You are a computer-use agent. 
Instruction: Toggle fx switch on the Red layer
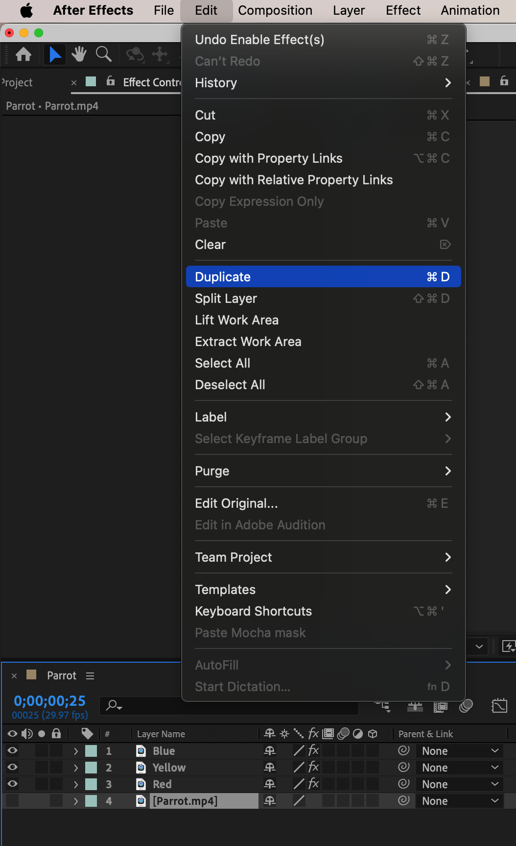[x=314, y=784]
